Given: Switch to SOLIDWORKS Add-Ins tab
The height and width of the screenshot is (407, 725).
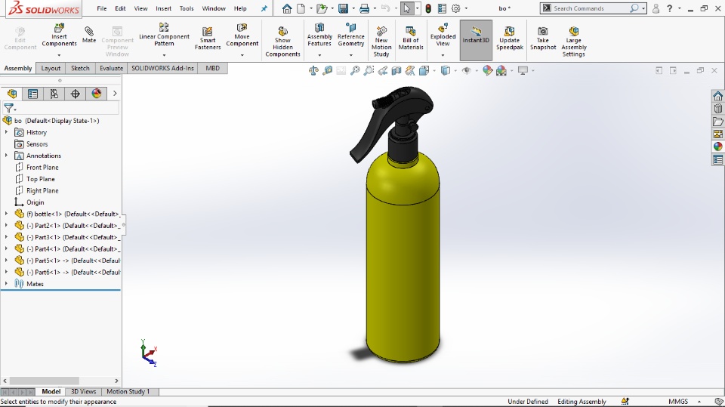Looking at the screenshot, I should 162,68.
